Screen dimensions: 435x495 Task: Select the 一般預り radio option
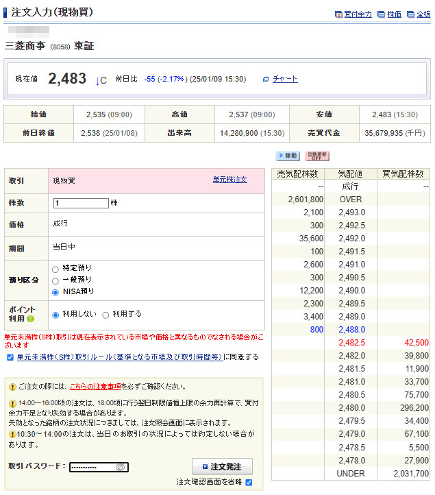pos(55,280)
